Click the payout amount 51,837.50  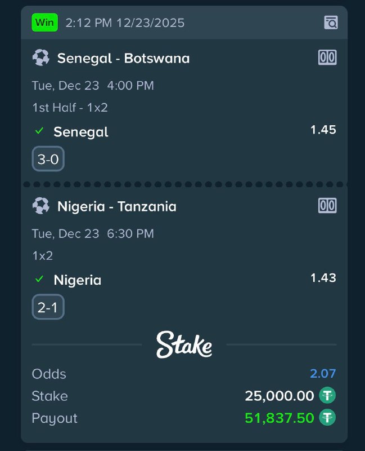coord(279,418)
